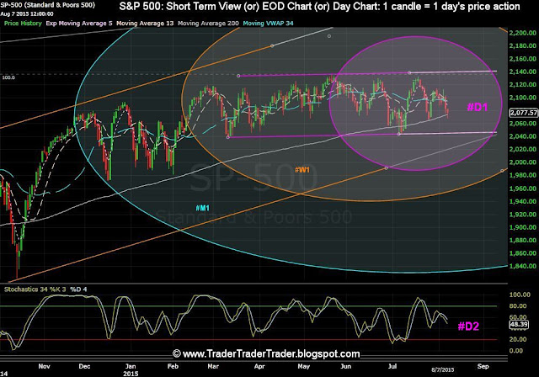Click the current price tag 2,077.57
This screenshot has width=539, height=377.
coord(524,113)
